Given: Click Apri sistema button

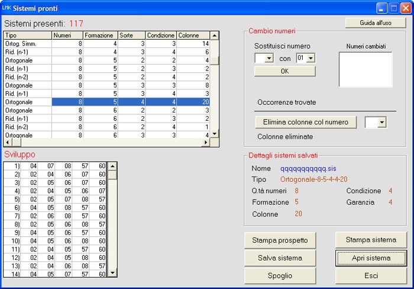Looking at the screenshot, I should click(x=371, y=258).
